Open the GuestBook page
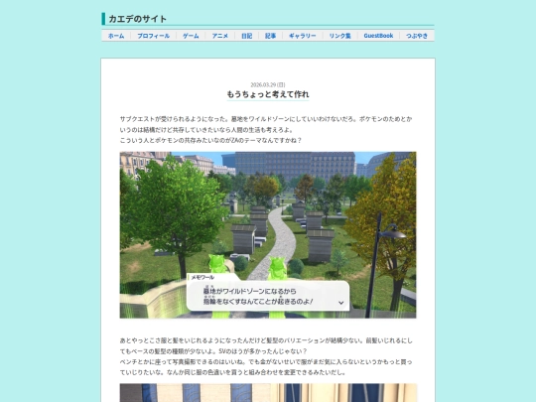536x402 pixels. click(x=378, y=36)
